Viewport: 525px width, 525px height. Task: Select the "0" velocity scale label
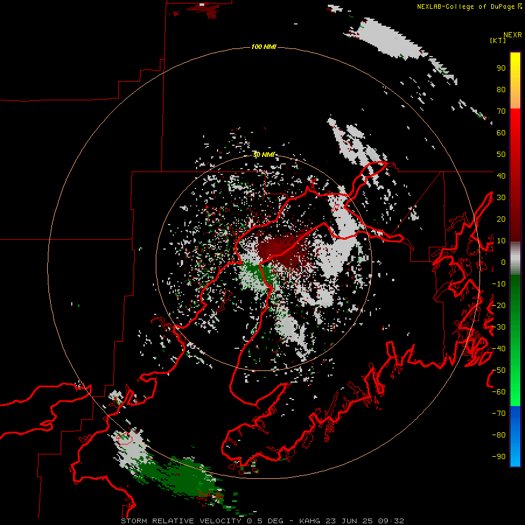[503, 262]
